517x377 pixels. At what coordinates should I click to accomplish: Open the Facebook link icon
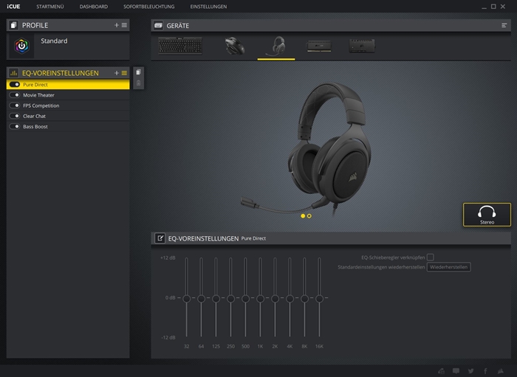point(485,371)
